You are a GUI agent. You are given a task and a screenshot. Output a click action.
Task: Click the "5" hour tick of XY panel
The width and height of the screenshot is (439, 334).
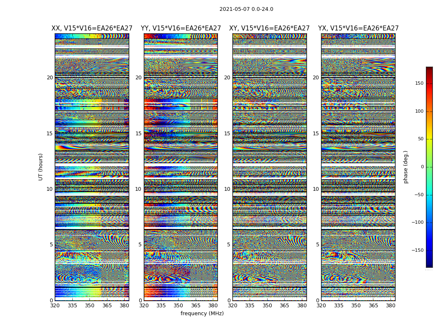pyautogui.click(x=229, y=245)
